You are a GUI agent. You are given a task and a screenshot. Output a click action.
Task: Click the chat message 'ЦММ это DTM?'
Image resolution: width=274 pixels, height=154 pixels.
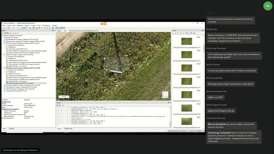215,98
